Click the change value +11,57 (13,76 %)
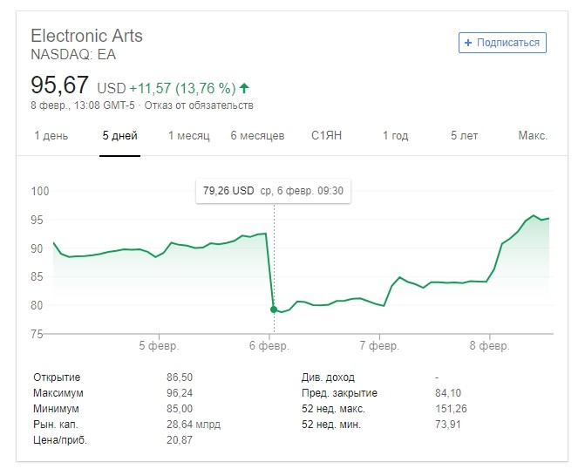Screen dimensions: 585x469 point(182,88)
